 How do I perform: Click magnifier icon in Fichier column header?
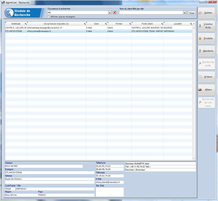point(130,24)
